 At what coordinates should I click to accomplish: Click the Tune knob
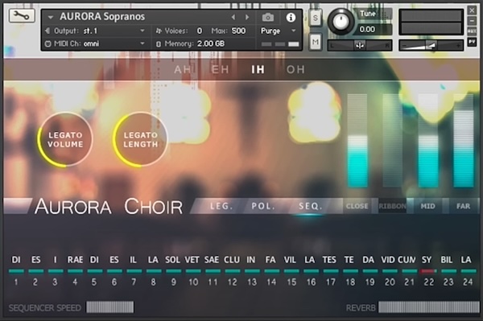(x=341, y=22)
